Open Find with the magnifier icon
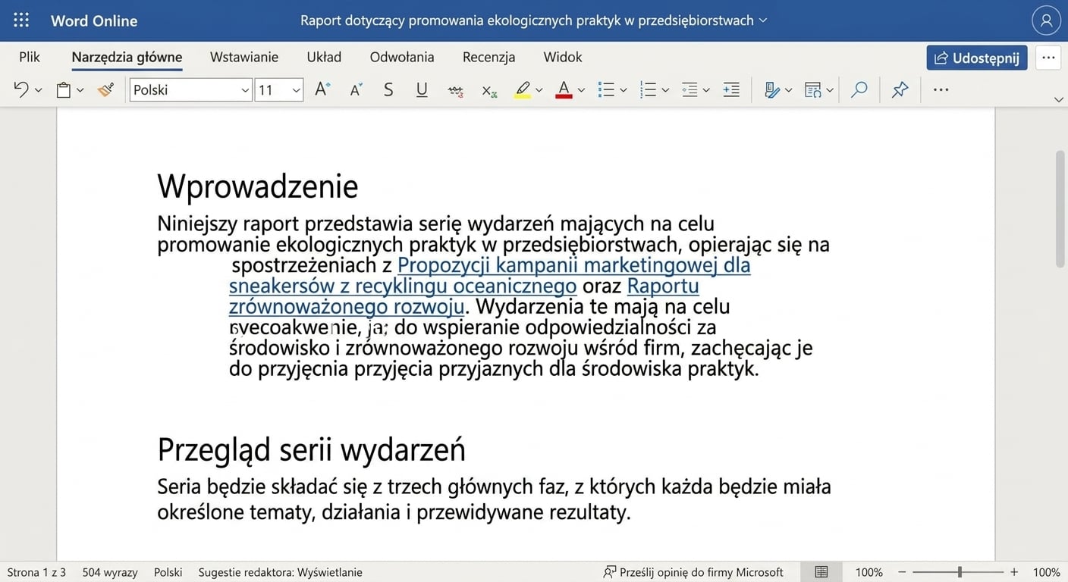 coord(859,89)
